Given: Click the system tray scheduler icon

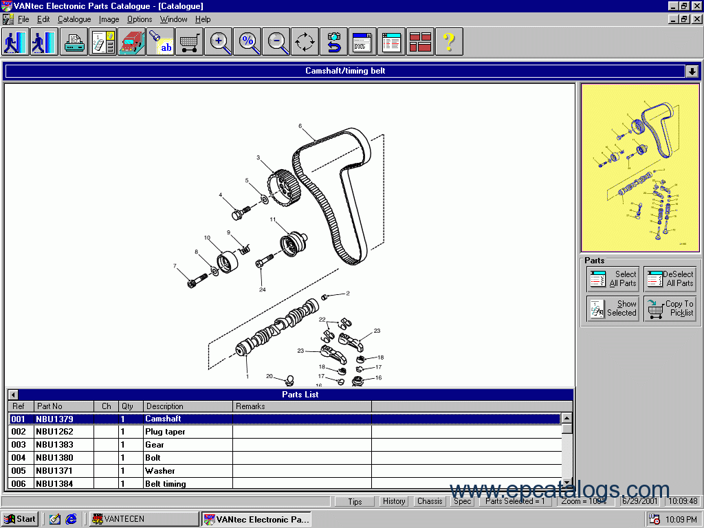Looking at the screenshot, I should (x=654, y=520).
